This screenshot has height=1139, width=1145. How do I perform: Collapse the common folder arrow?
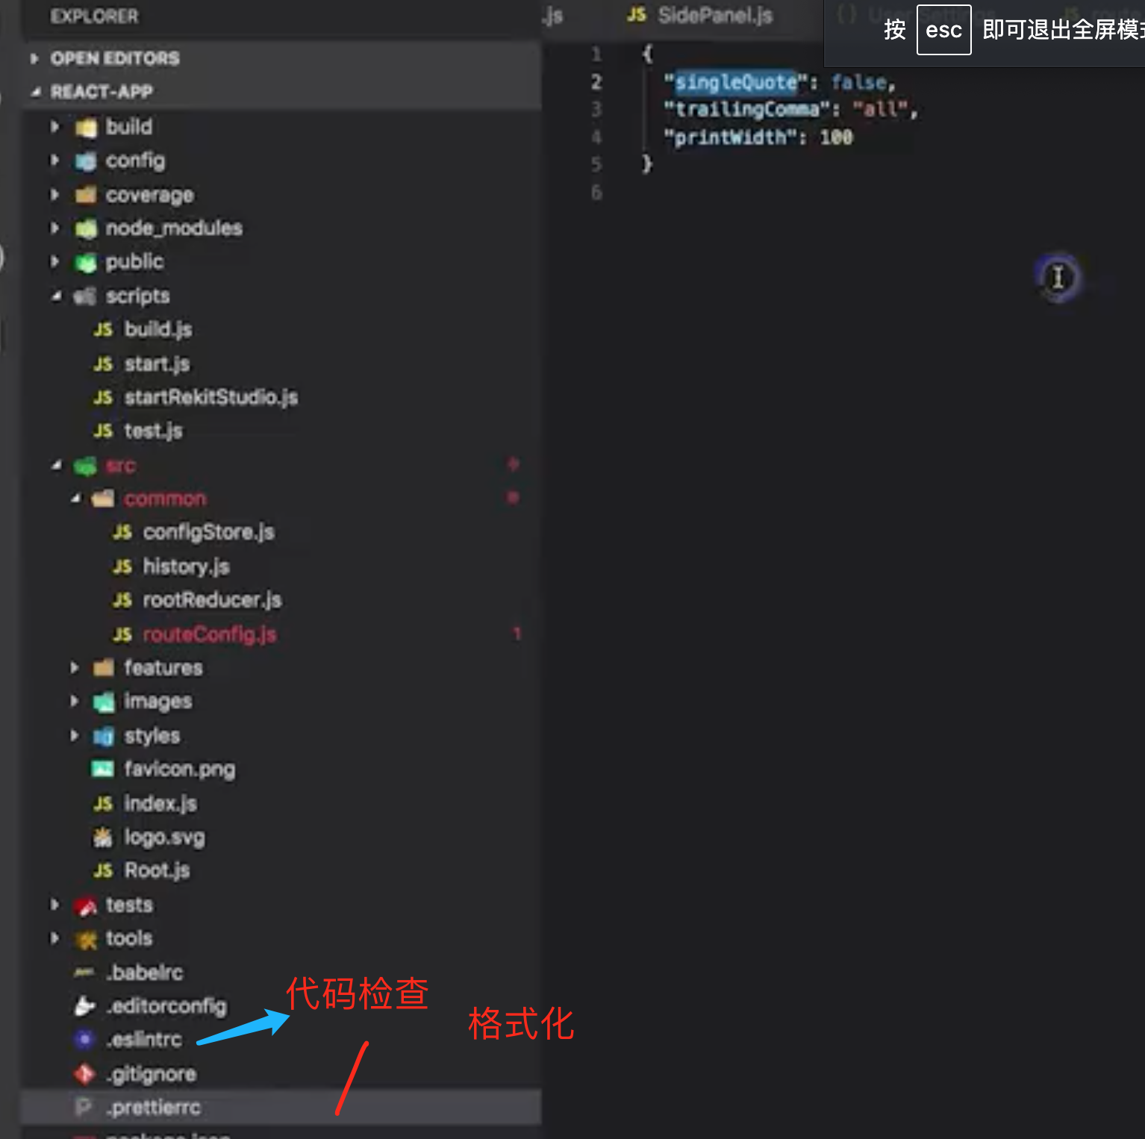coord(75,499)
